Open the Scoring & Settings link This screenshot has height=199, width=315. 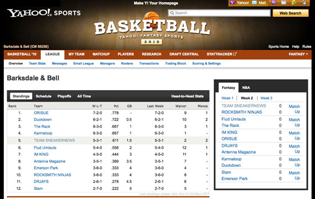click(206, 64)
